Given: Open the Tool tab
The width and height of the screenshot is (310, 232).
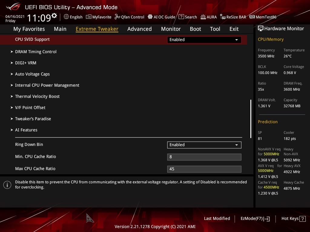Looking at the screenshot, I should point(215,29).
